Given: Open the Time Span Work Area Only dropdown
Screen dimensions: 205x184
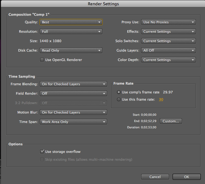Looking at the screenshot, I should [73, 122].
